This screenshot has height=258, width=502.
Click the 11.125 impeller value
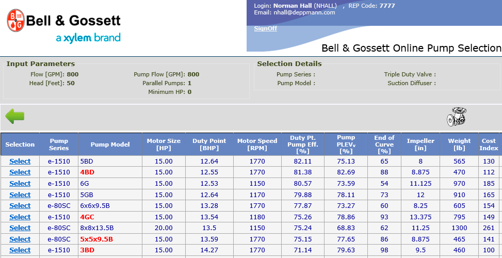tap(420, 183)
